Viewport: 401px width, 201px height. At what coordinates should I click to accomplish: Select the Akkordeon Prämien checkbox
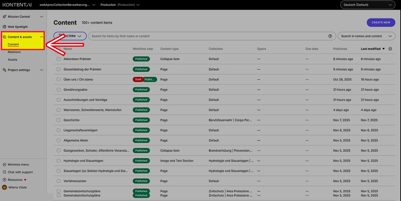pos(59,59)
